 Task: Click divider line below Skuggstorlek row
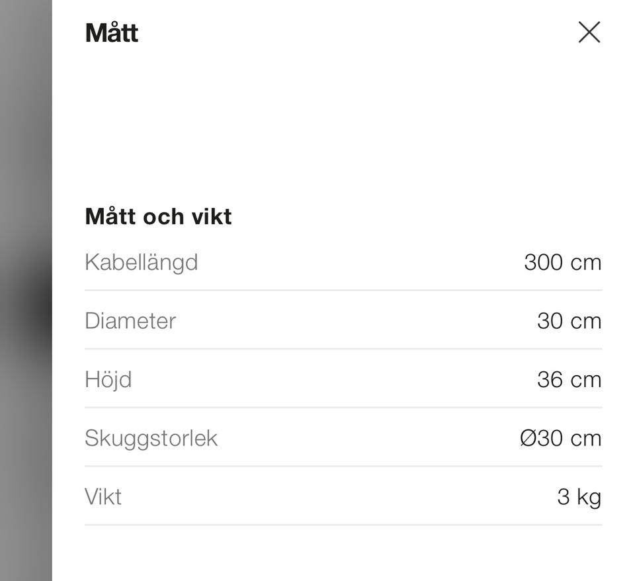tap(343, 466)
